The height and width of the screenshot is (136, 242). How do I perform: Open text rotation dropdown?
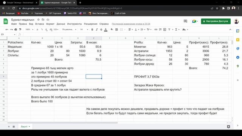[x=149, y=29]
